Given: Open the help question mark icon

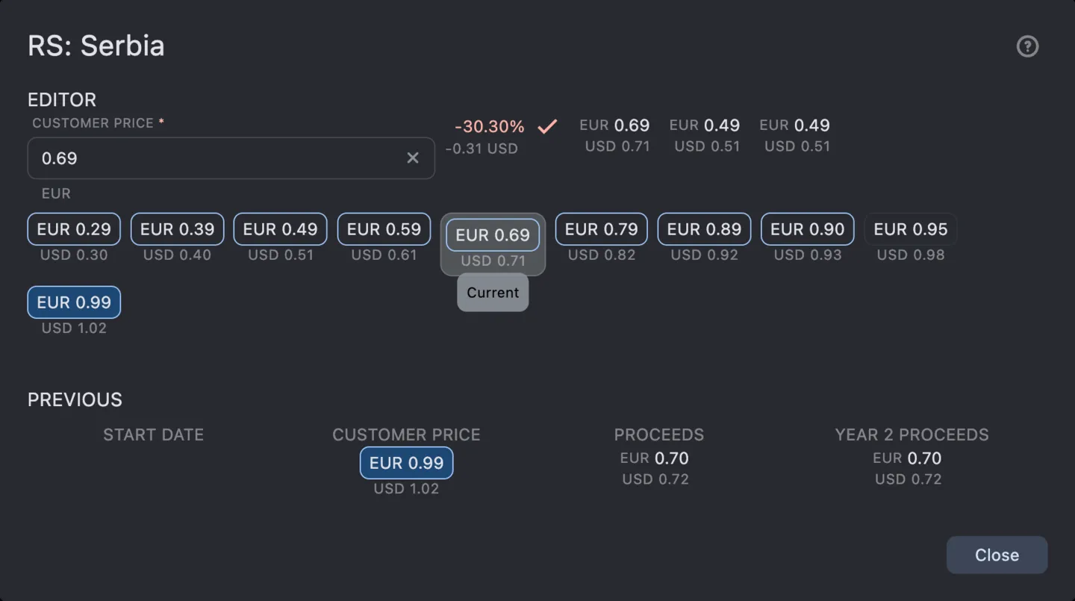Looking at the screenshot, I should tap(1027, 46).
